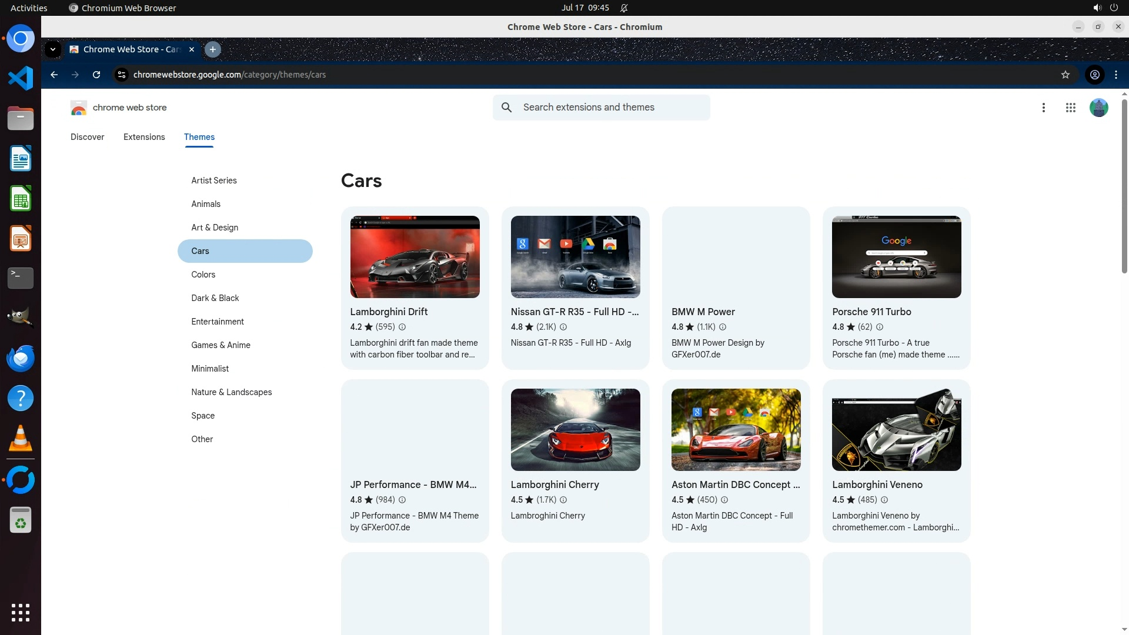Open Google account profile avatar
Viewport: 1129px width, 635px height.
(1098, 108)
